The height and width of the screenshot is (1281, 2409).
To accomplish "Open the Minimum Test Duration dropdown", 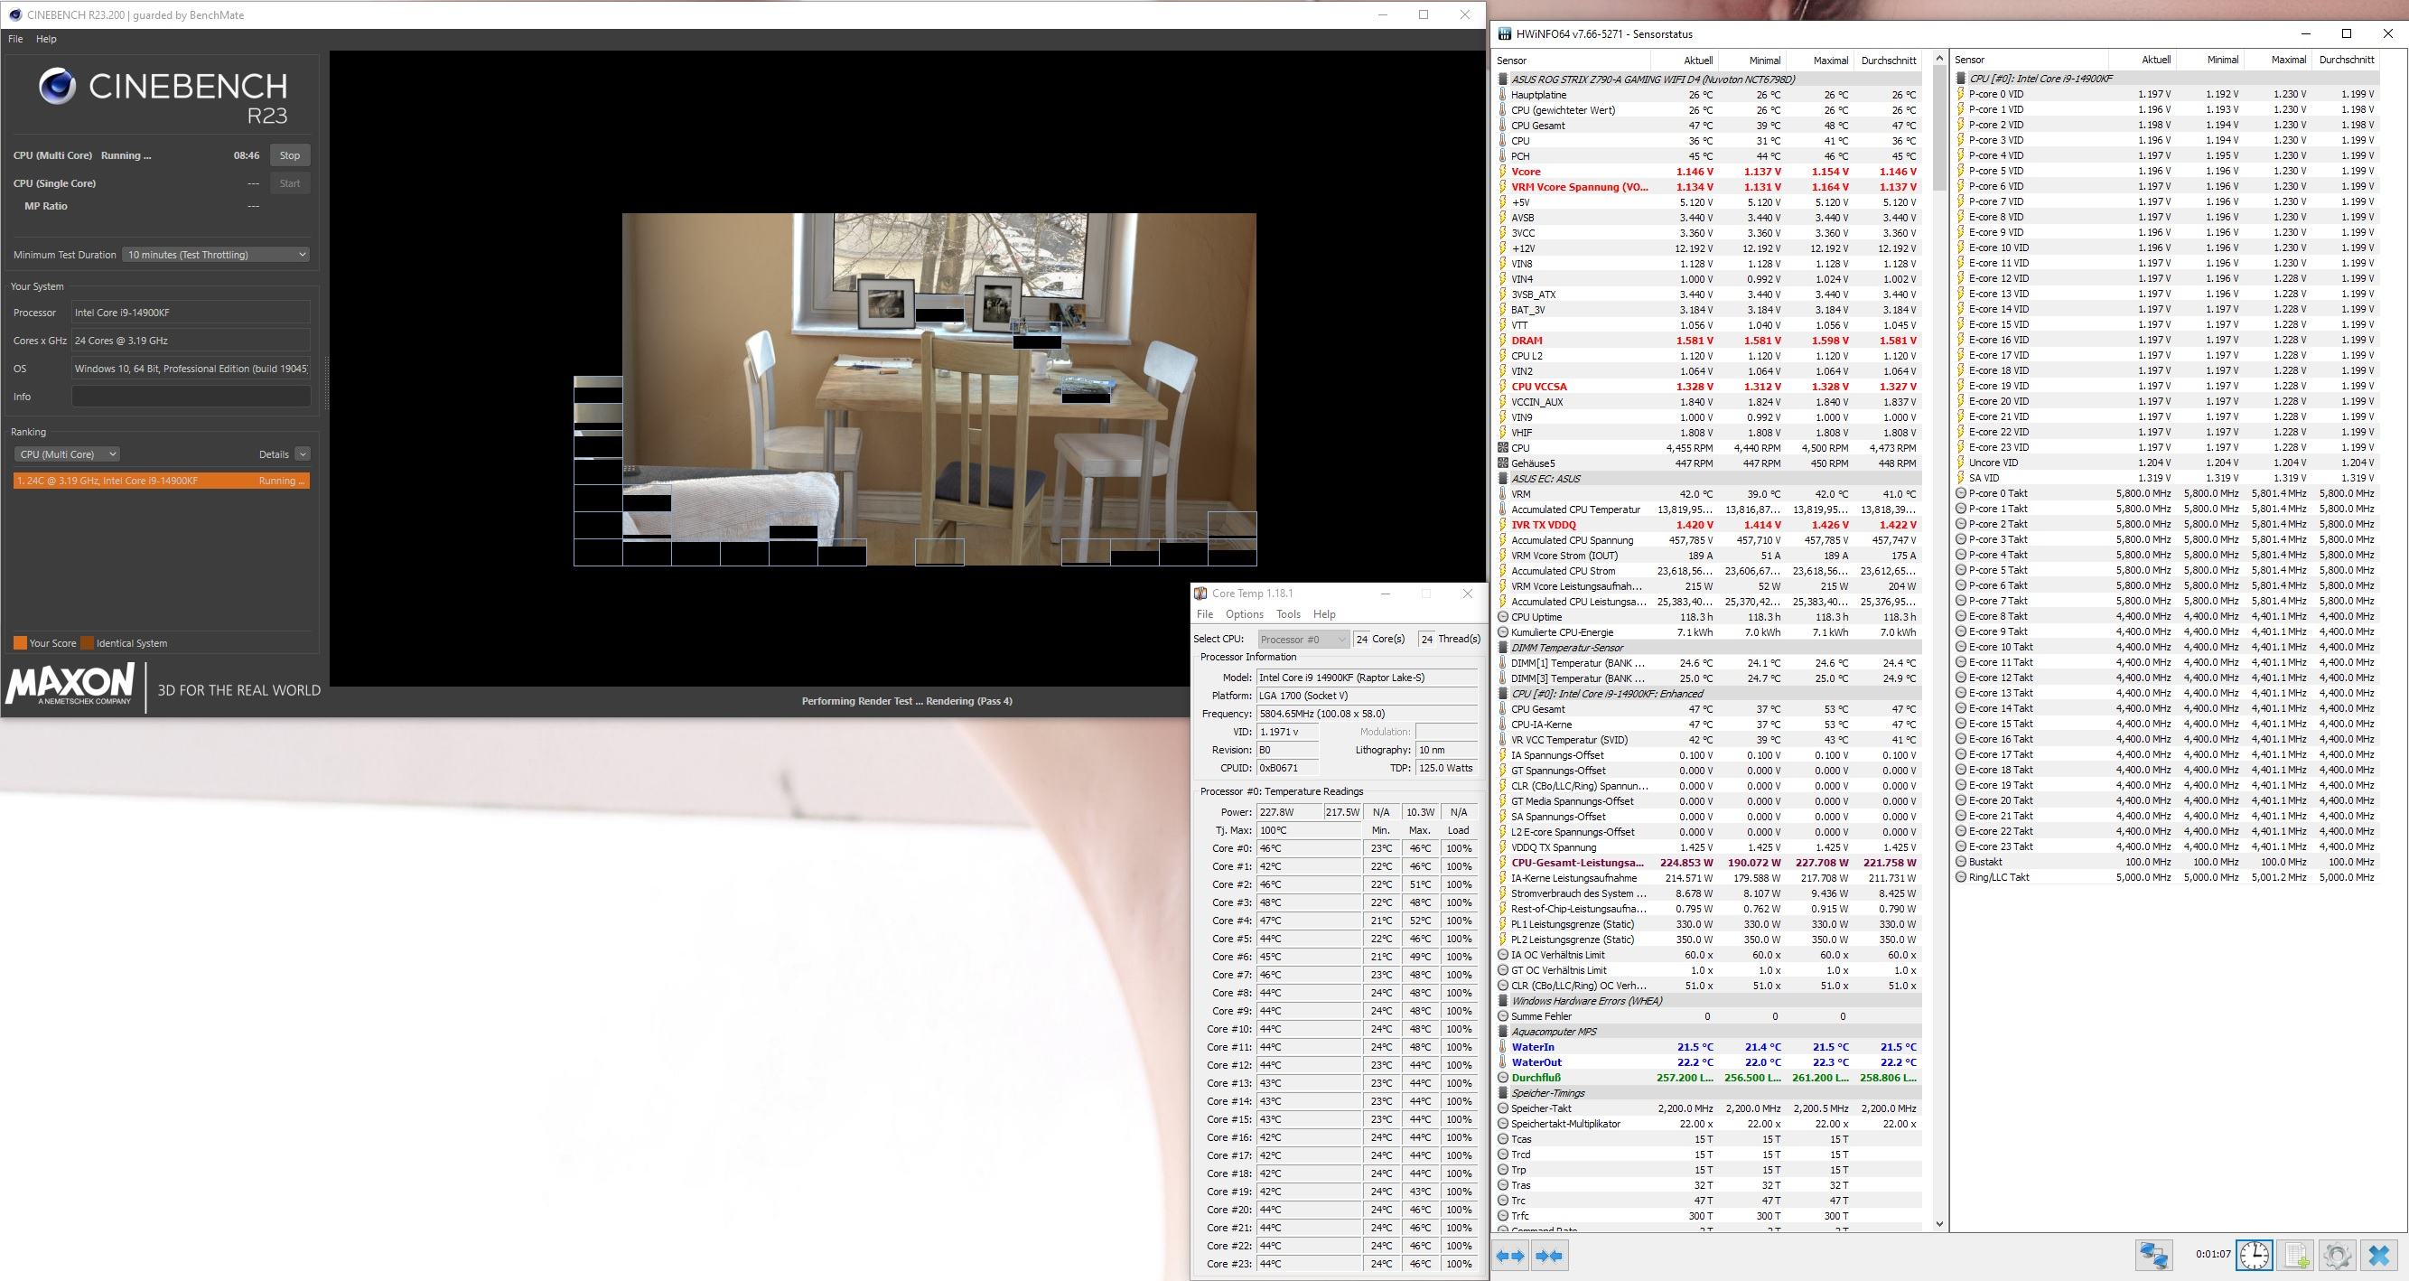I will [x=216, y=255].
